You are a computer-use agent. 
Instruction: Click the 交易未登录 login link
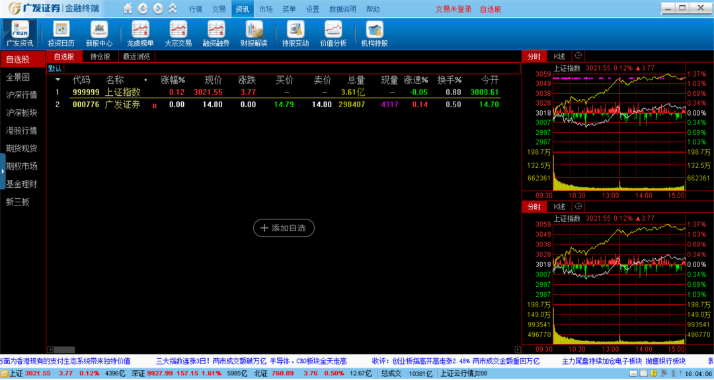pyautogui.click(x=454, y=9)
